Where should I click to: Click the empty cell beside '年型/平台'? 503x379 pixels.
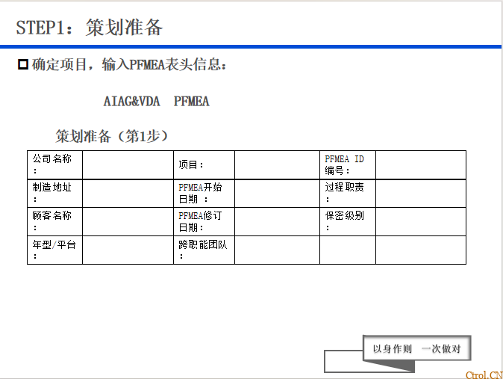point(128,250)
